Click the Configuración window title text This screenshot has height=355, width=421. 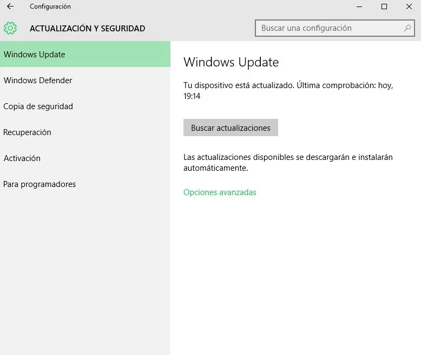click(50, 6)
